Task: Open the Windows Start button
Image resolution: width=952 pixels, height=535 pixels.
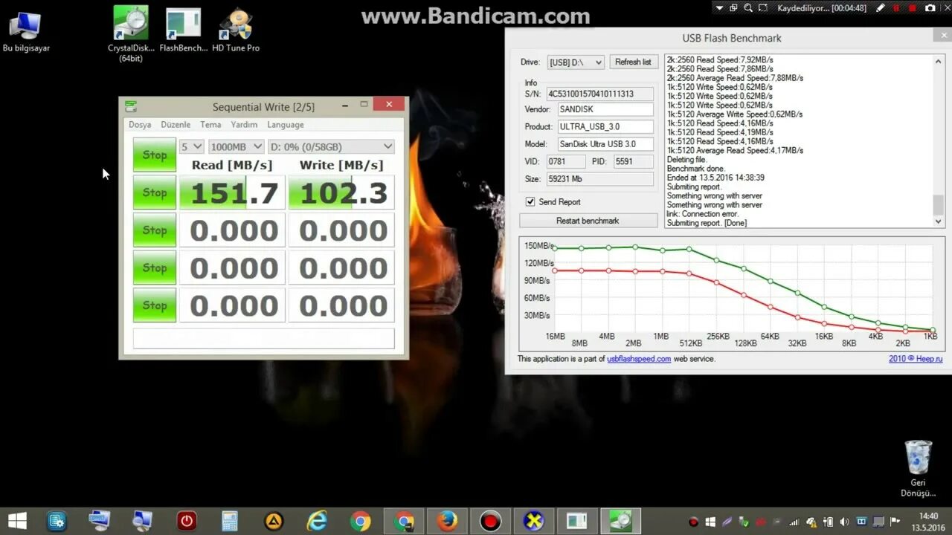Action: (17, 521)
